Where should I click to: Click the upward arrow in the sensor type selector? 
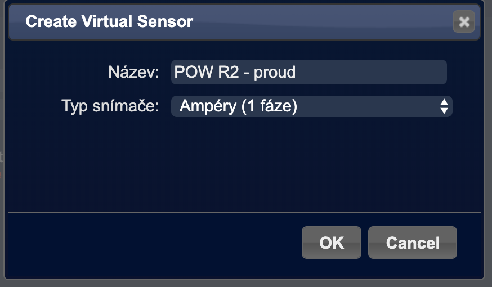(444, 102)
